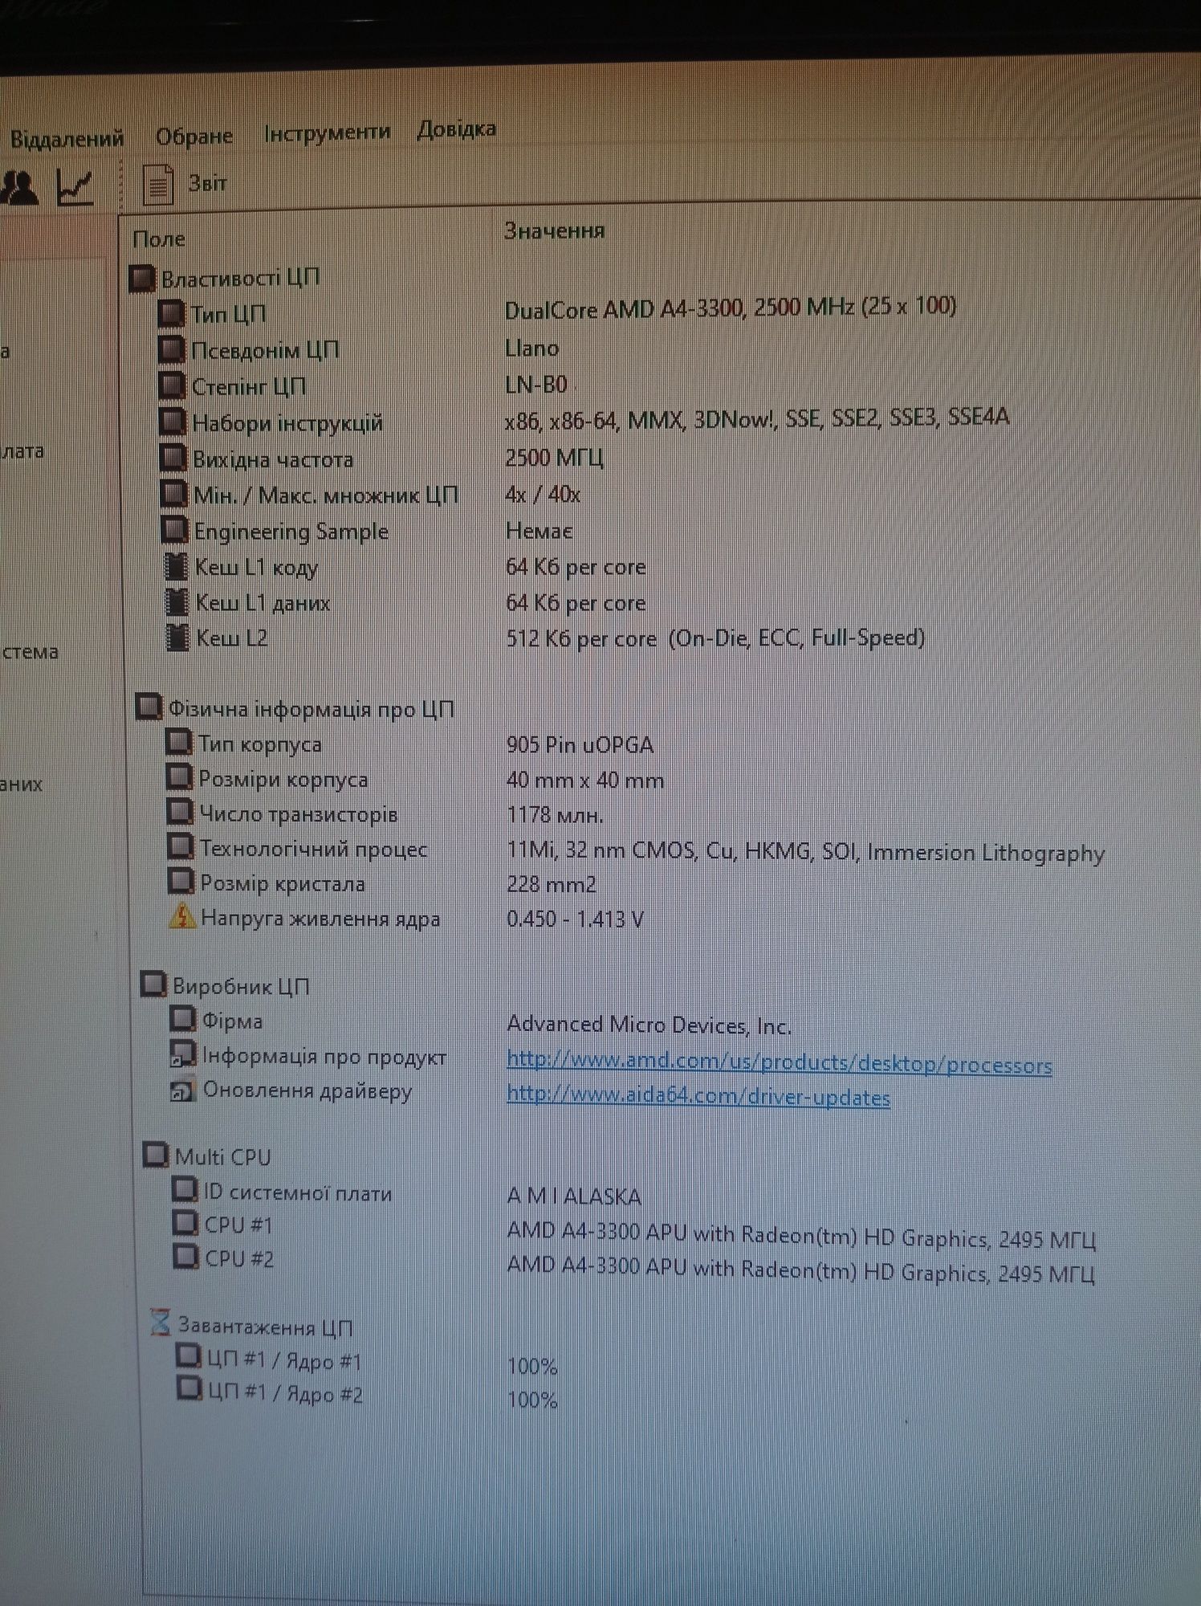Open the AMD product info link
The height and width of the screenshot is (1606, 1201).
[779, 1063]
